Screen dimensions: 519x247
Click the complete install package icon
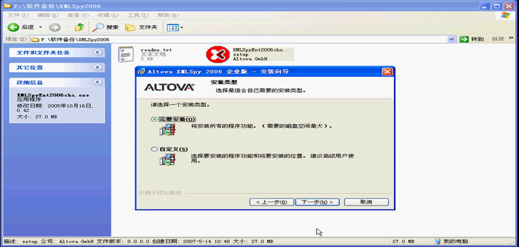167,129
